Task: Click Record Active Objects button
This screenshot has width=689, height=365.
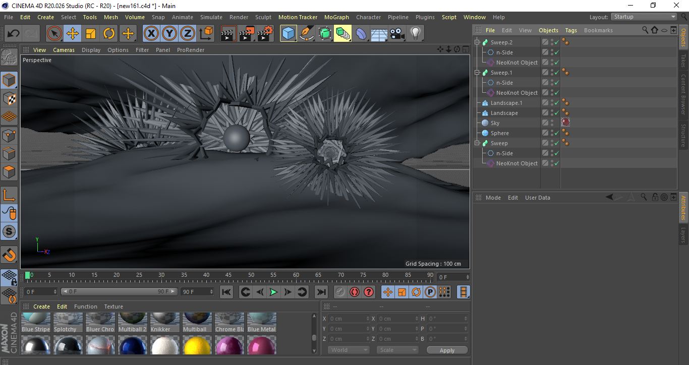Action: (x=340, y=292)
